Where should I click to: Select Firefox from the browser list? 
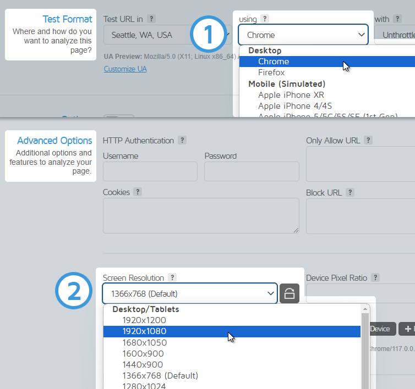pos(271,73)
